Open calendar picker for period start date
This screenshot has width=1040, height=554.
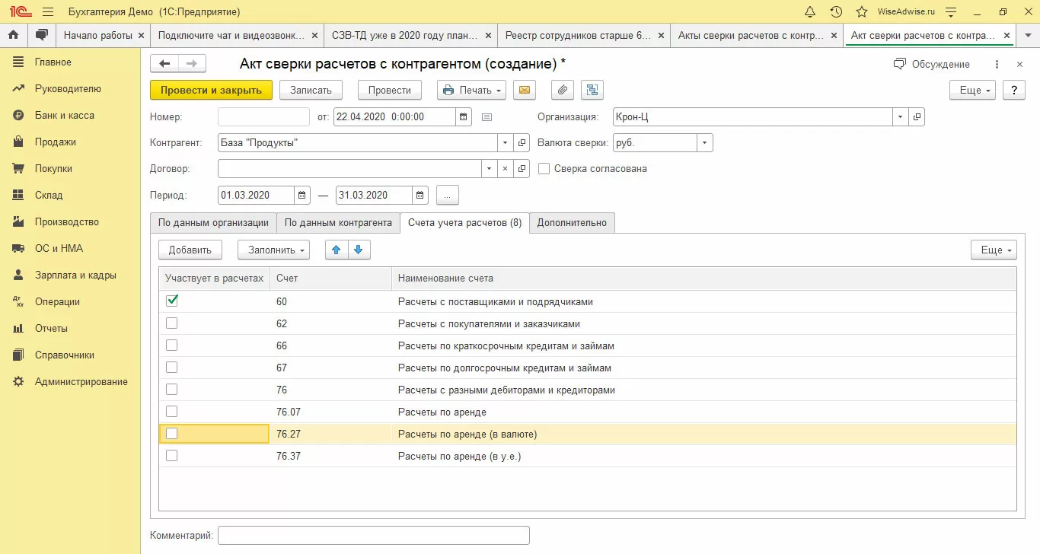(x=302, y=196)
